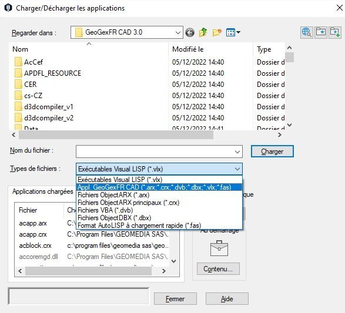Image resolution: width=345 pixels, height=313 pixels.
Task: Click the Search the Web icon
Action: click(x=307, y=32)
